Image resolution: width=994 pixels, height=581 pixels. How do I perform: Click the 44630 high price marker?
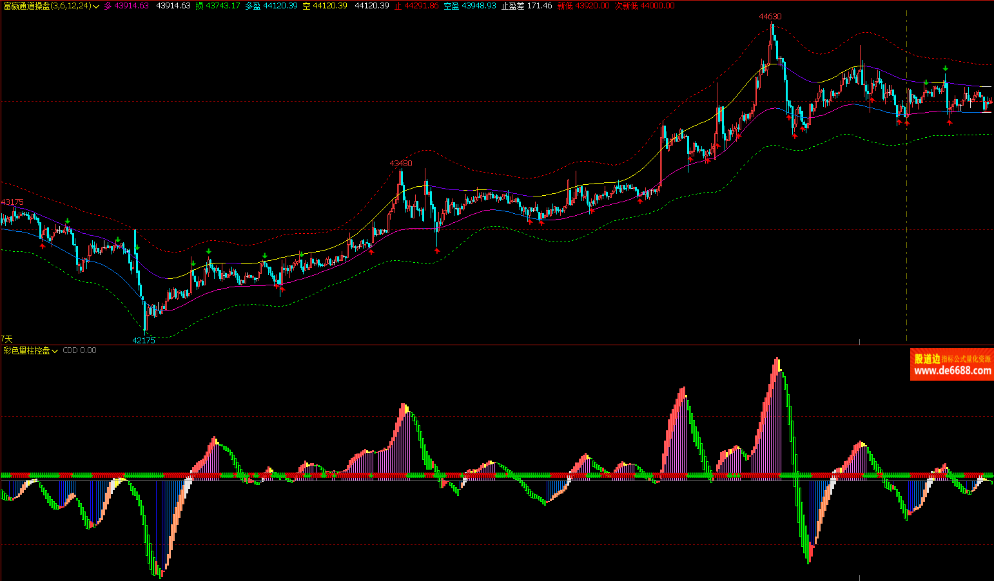pyautogui.click(x=770, y=17)
